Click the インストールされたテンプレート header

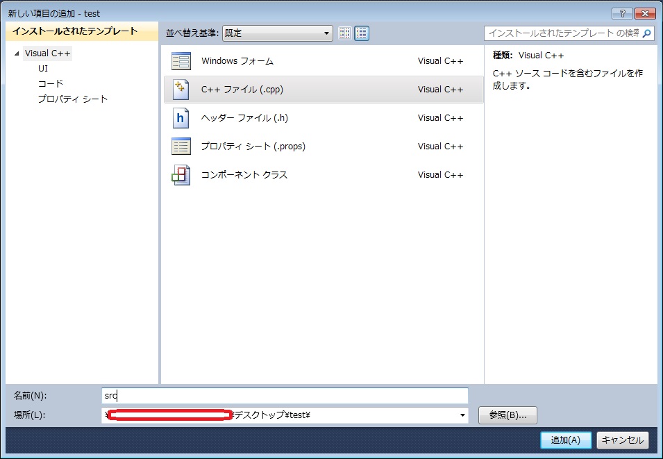pyautogui.click(x=82, y=31)
